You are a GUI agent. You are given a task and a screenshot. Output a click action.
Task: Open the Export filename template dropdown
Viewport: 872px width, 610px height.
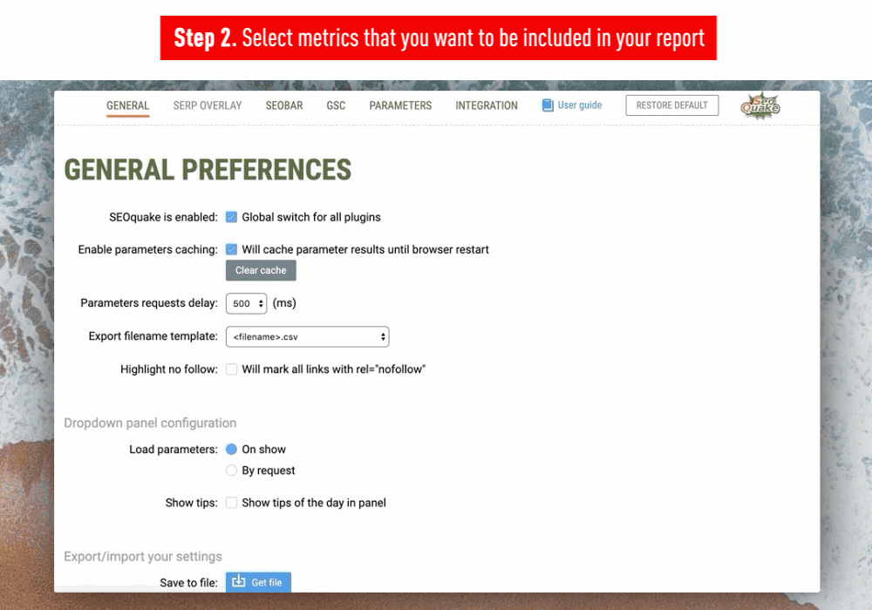[x=308, y=336]
